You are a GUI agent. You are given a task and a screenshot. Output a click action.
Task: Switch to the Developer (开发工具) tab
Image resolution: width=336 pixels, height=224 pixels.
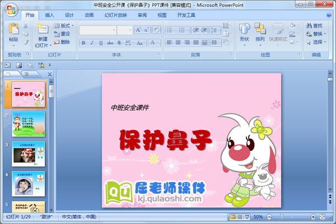click(186, 15)
